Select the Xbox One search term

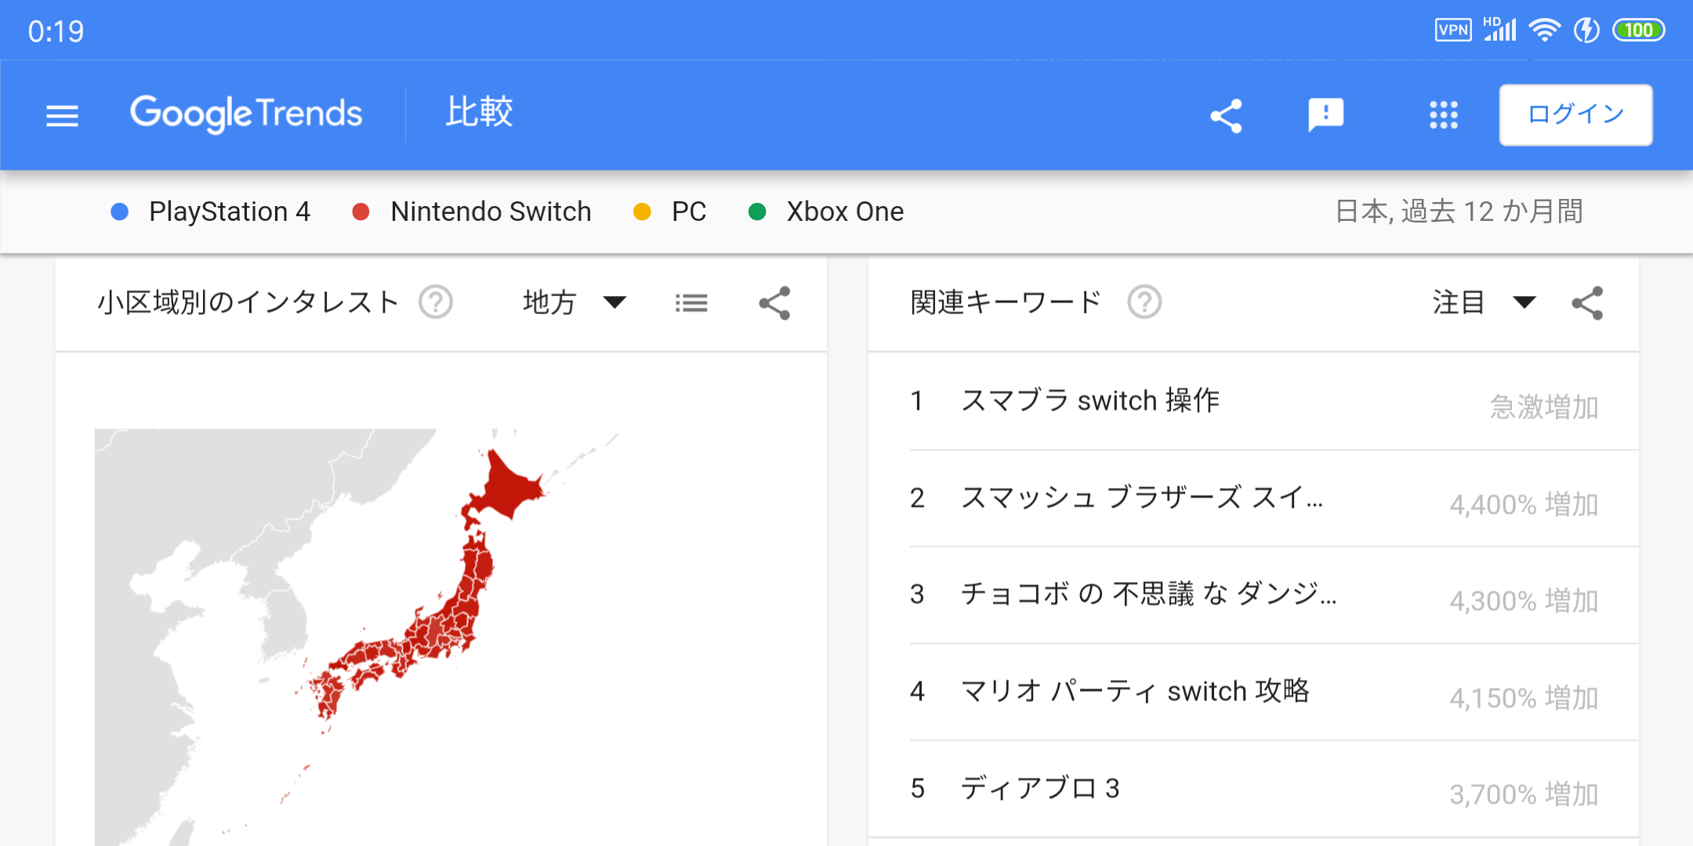coord(844,211)
